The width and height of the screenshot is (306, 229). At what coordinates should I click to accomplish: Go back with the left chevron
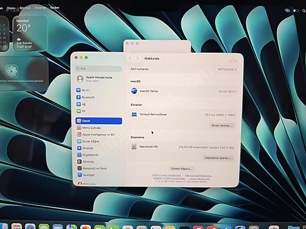click(130, 58)
